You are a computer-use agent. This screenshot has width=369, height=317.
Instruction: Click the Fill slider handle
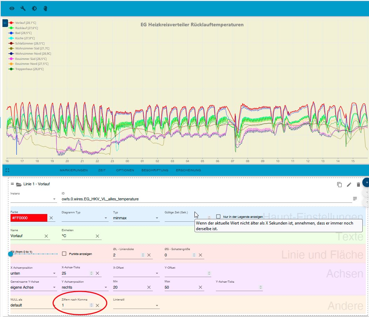[11, 254]
